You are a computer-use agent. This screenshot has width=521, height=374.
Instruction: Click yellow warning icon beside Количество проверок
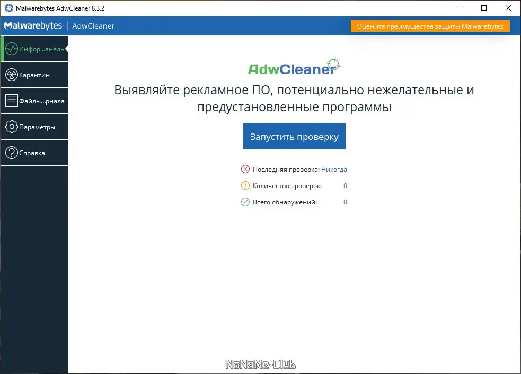(x=245, y=185)
